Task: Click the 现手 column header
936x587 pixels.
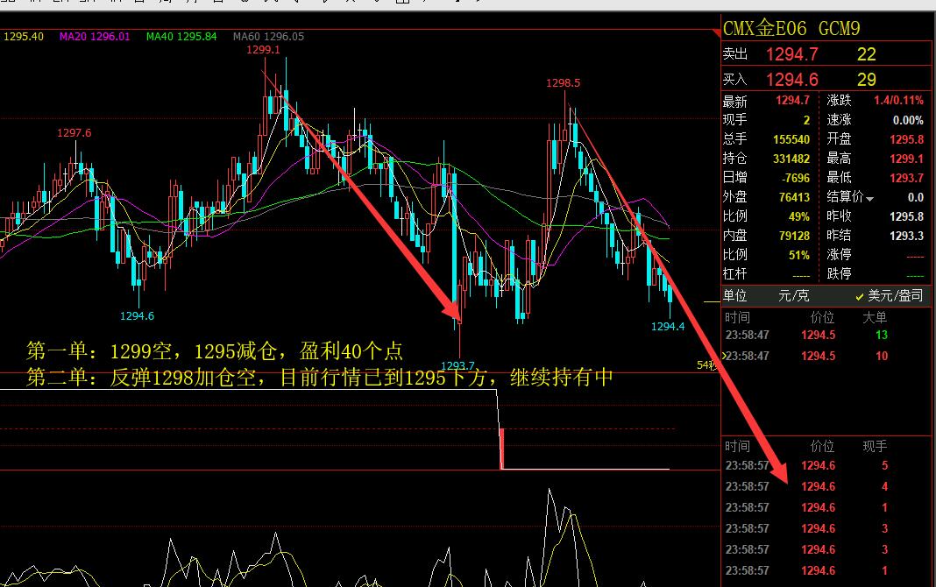Action: [x=875, y=446]
